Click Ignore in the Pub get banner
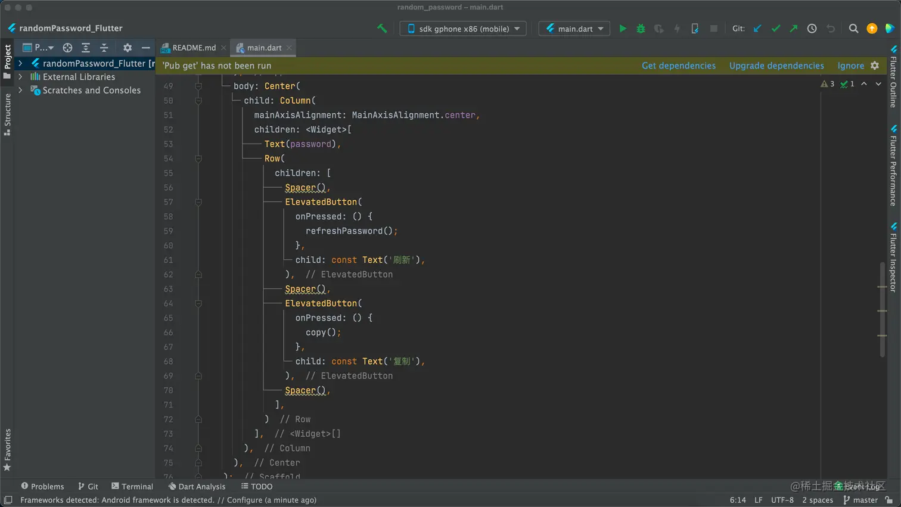The height and width of the screenshot is (507, 901). (850, 66)
